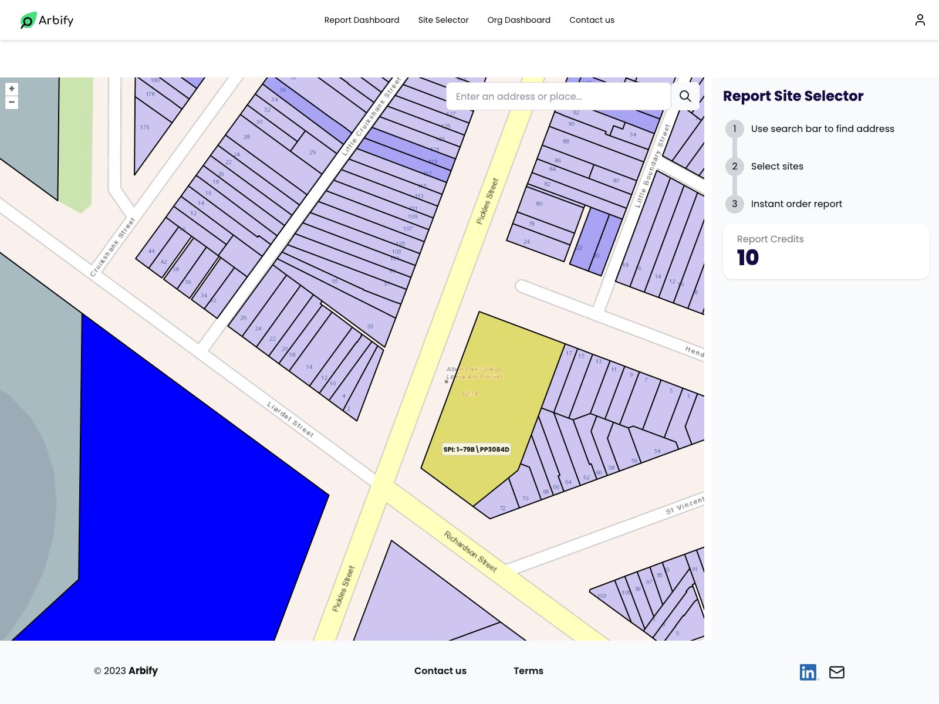939x704 pixels.
Task: Click step 1 circle in Report Site Selector
Action: pos(734,128)
